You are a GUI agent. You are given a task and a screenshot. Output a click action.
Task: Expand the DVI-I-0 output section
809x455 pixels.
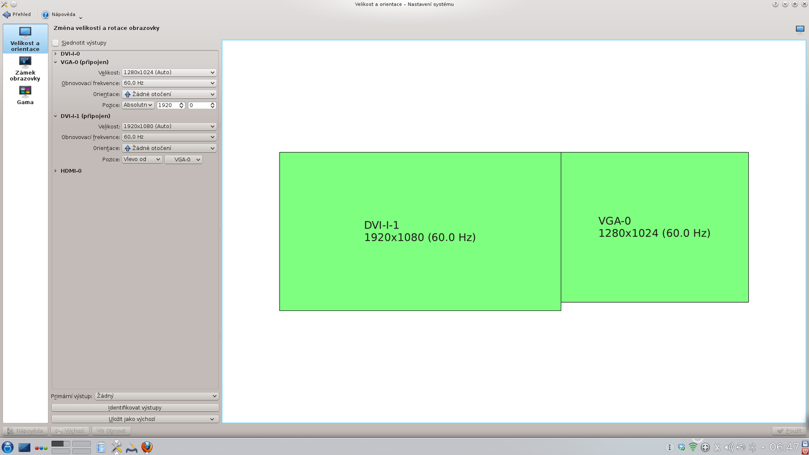click(56, 54)
